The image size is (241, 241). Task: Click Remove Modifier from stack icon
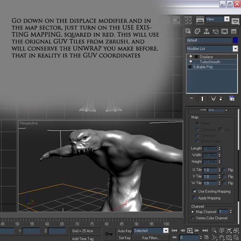point(221,98)
